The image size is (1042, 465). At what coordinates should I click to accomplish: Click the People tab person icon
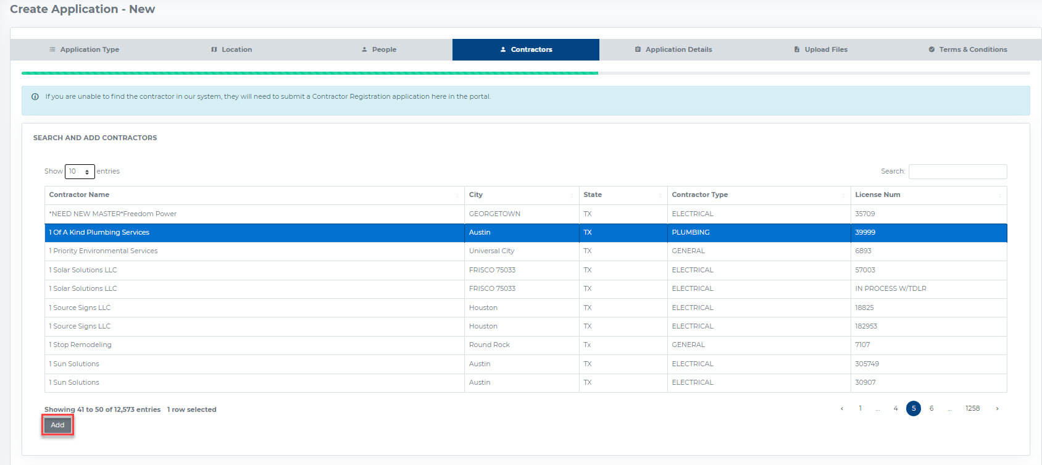click(364, 49)
